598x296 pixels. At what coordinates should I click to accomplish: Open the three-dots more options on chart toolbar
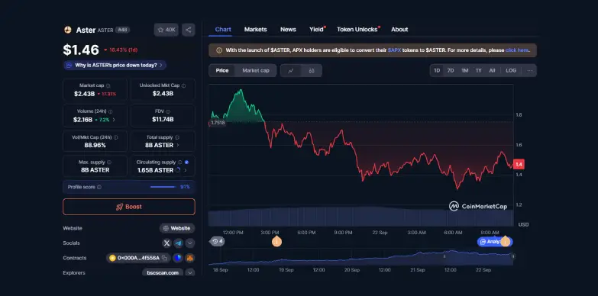[x=530, y=70]
